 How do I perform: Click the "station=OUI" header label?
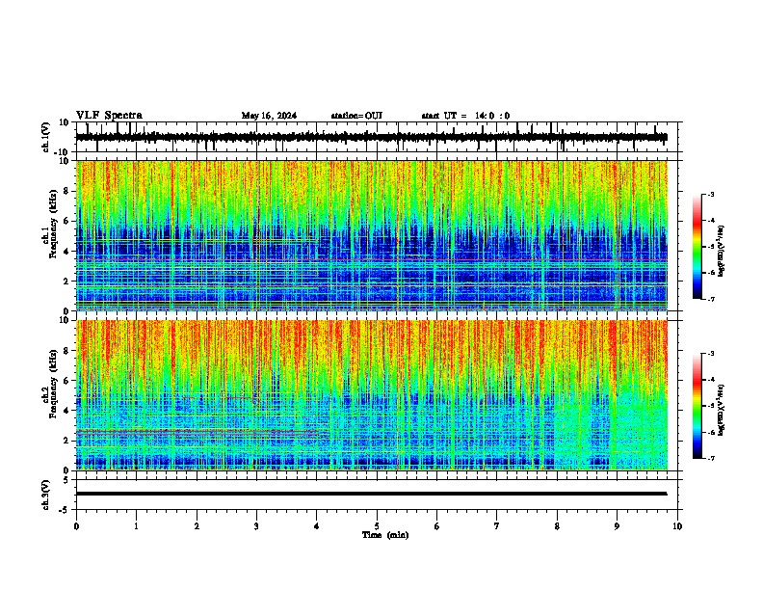[x=356, y=116]
